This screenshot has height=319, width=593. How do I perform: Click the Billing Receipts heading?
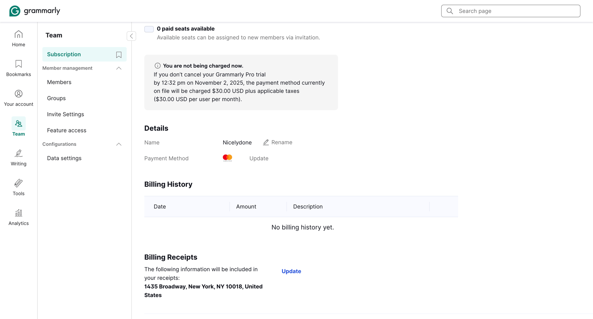(171, 257)
